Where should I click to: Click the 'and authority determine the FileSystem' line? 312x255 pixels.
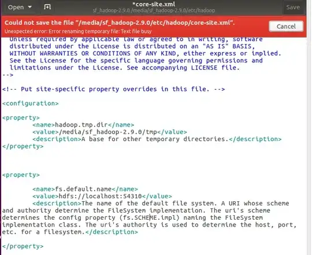pos(136,210)
